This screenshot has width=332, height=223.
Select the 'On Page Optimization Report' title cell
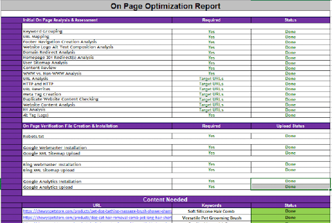(165, 6)
